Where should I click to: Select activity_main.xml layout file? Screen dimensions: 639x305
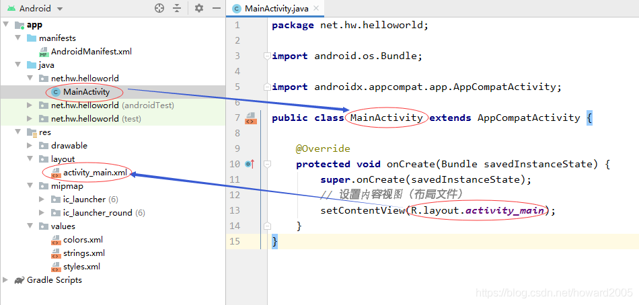[95, 173]
